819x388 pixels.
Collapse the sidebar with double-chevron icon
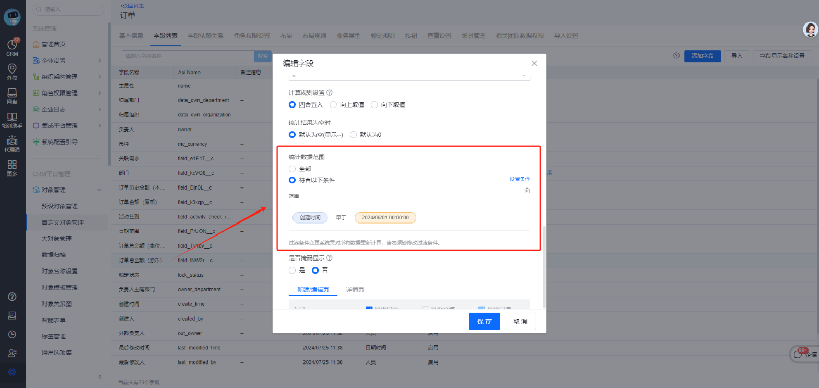[x=100, y=377]
